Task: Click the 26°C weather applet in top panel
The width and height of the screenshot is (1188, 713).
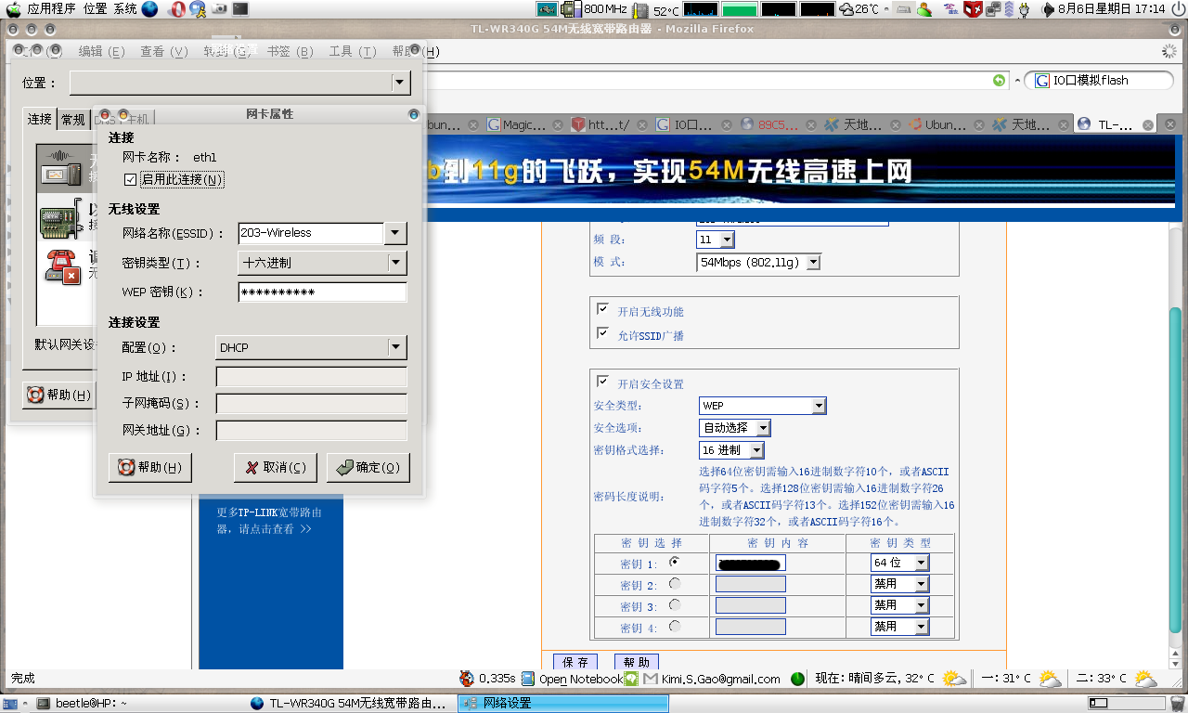Action: (x=859, y=9)
